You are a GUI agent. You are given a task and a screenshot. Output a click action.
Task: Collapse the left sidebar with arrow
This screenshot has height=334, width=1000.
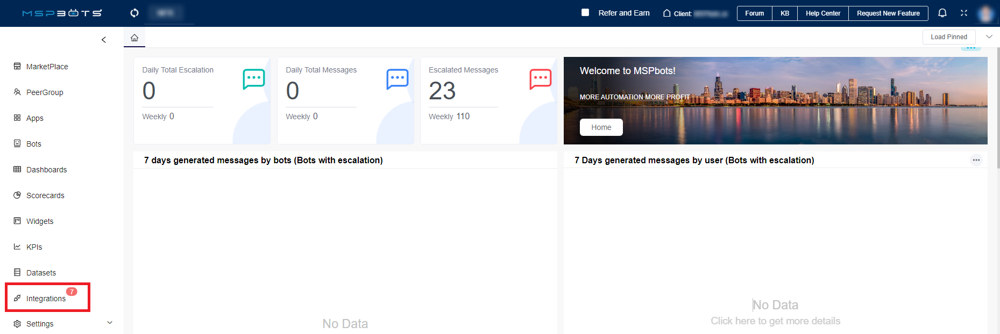click(104, 40)
